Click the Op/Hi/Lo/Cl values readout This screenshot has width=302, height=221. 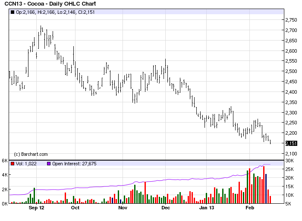55,12
